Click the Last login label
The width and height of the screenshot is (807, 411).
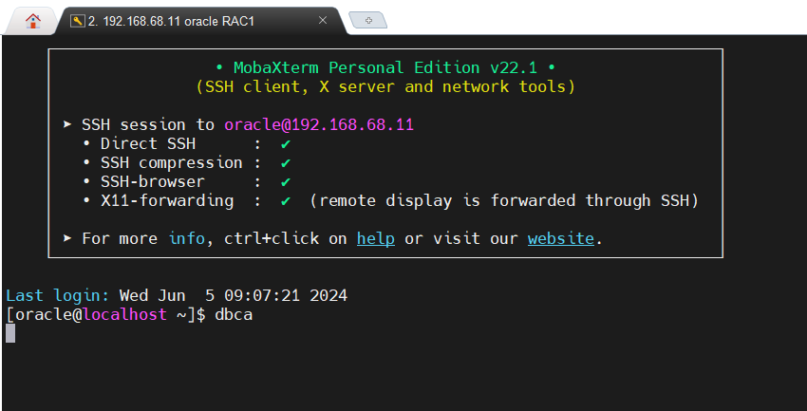pyautogui.click(x=58, y=295)
